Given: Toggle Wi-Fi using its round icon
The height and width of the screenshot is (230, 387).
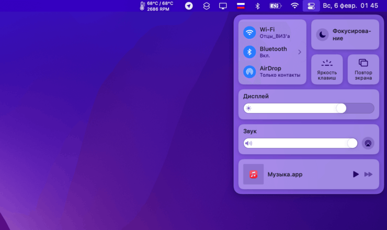Looking at the screenshot, I should point(250,33).
